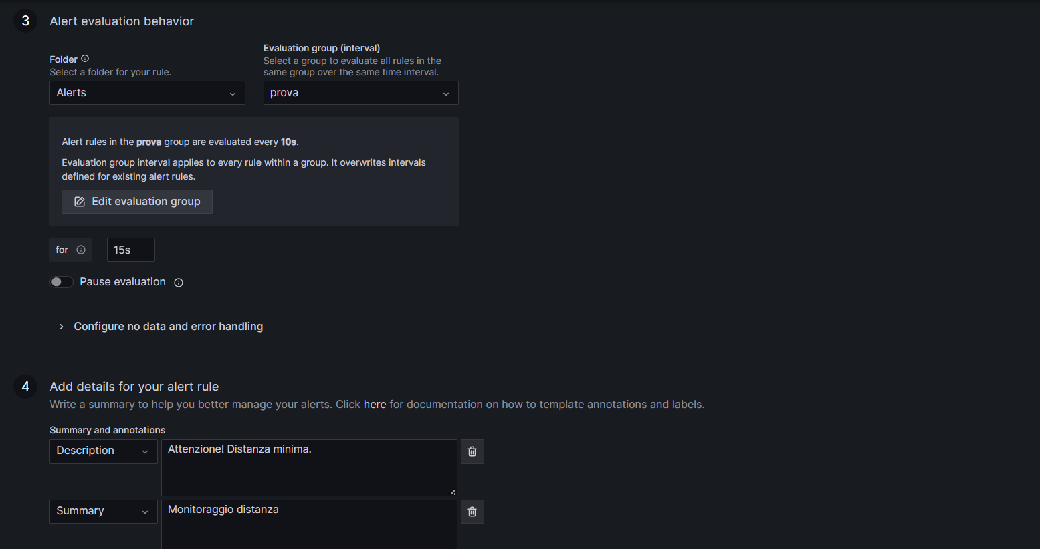Delete the Summary annotation with trash icon
The height and width of the screenshot is (549, 1040).
(472, 512)
